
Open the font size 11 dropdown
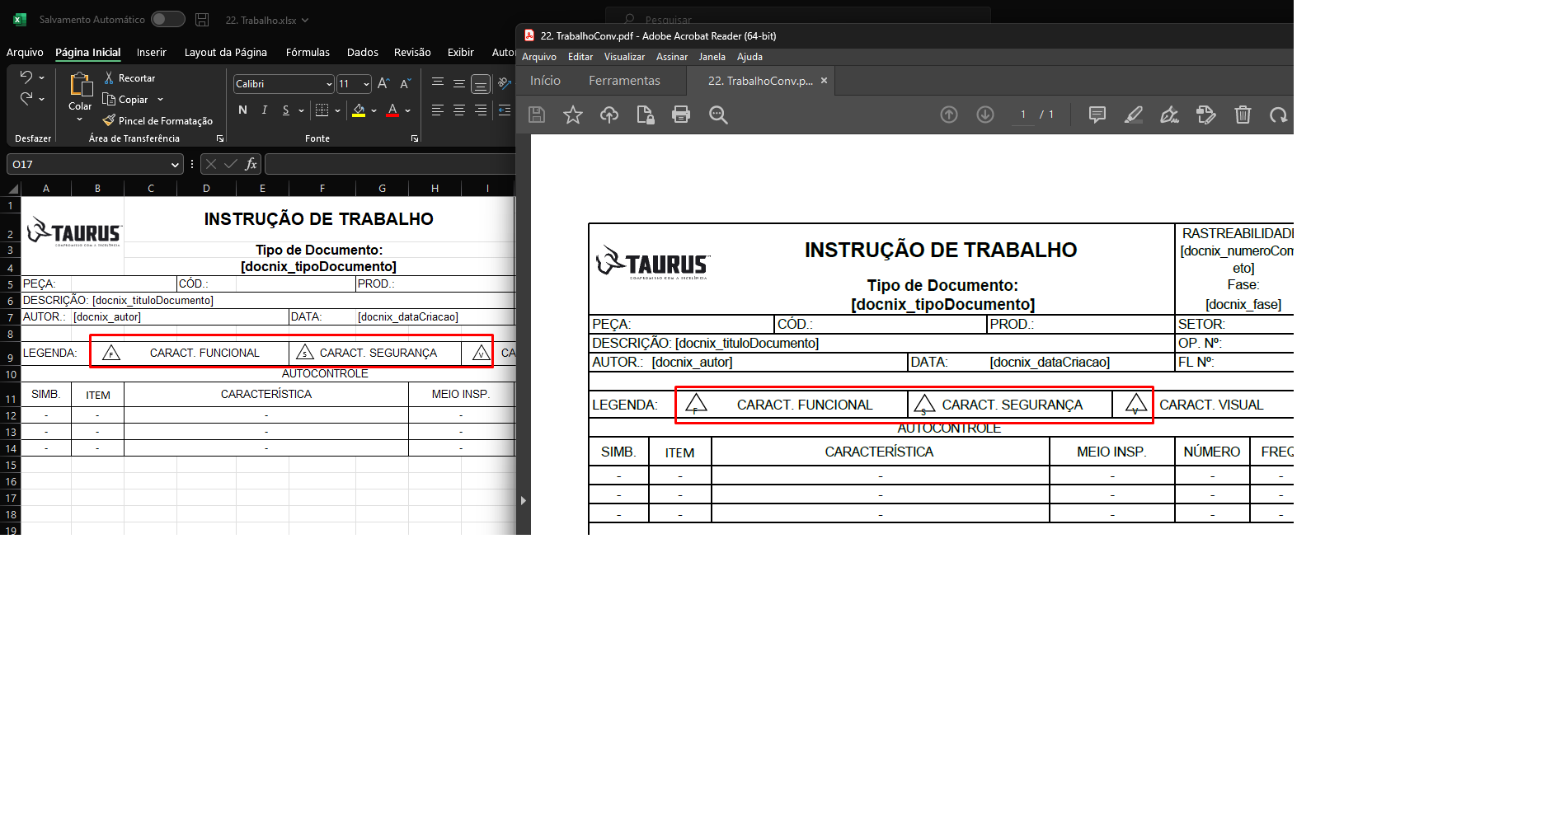[366, 84]
